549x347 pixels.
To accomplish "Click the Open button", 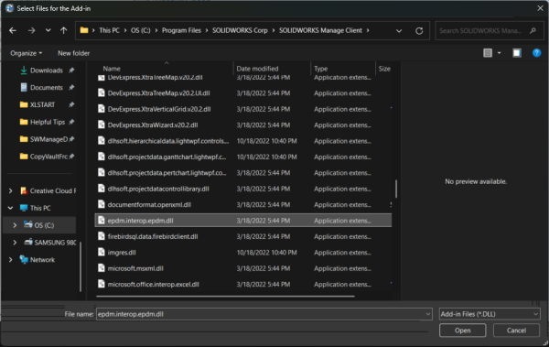I will (462, 331).
